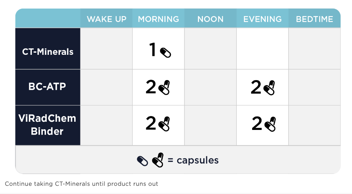Click the empty BC-ATP noon cell

[x=210, y=87]
